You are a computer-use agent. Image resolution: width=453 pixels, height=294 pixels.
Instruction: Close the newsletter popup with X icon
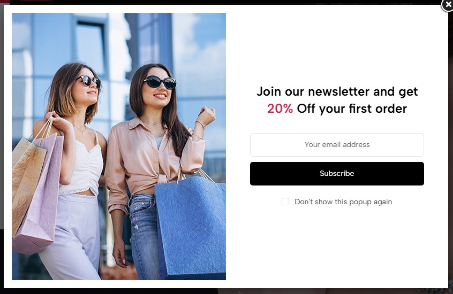tap(448, 5)
